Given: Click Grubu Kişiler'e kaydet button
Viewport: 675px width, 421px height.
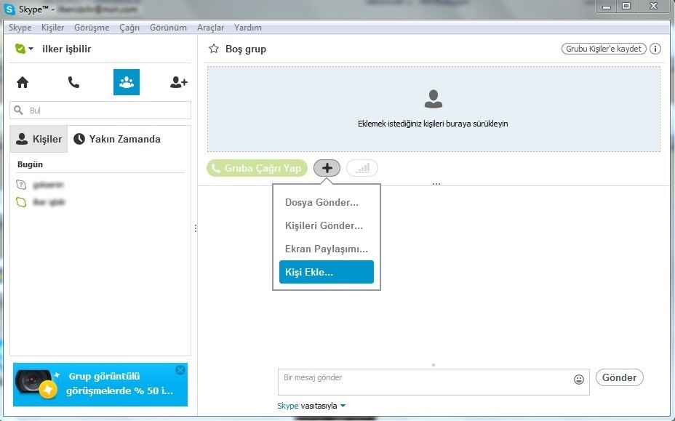Looking at the screenshot, I should 604,49.
